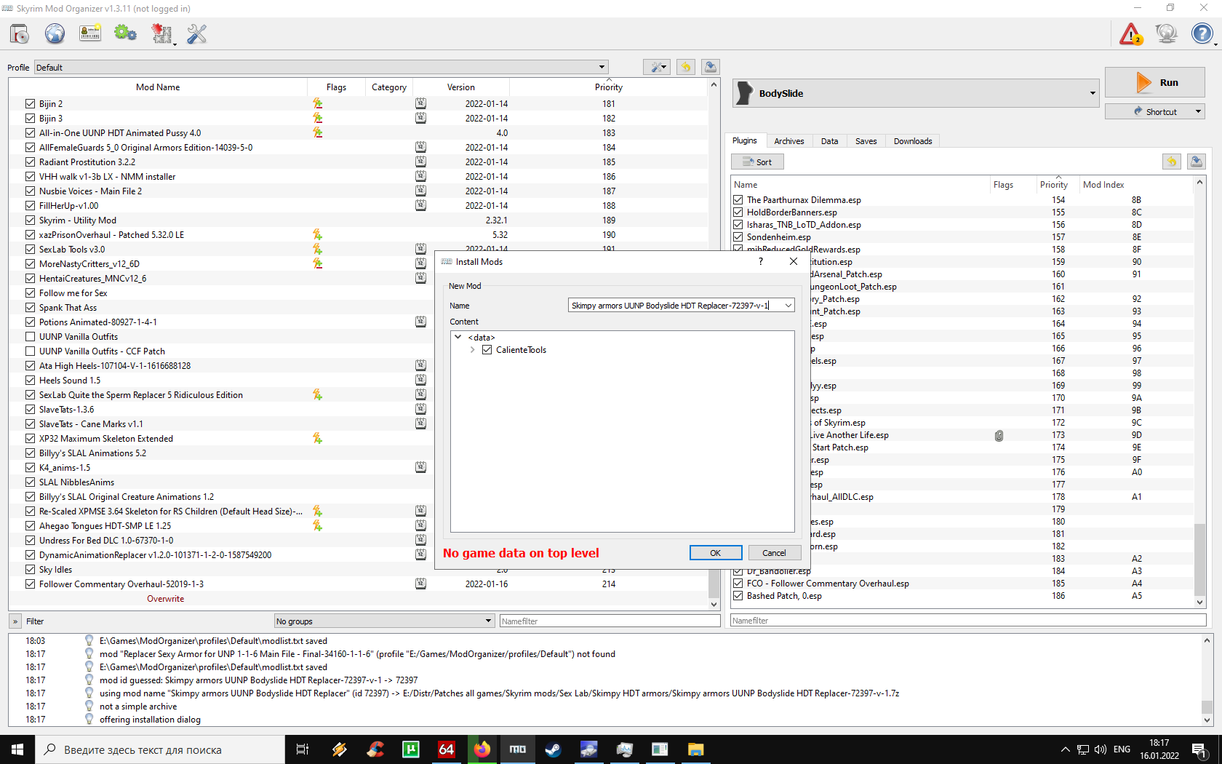1222x764 pixels.
Task: Open the Nexus browser globe icon
Action: pos(55,33)
